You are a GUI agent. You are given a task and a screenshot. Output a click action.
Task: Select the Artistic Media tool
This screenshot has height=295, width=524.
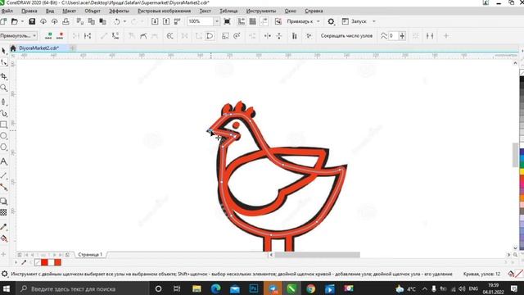pyautogui.click(x=3, y=113)
